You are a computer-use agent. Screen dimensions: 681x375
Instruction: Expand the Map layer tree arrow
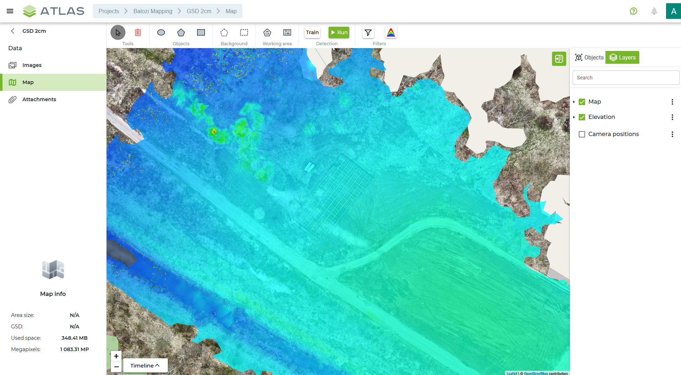[x=574, y=102]
